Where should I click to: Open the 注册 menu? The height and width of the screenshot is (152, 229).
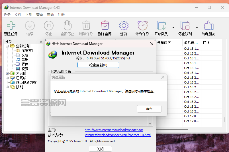pyautogui.click(x=61, y=15)
